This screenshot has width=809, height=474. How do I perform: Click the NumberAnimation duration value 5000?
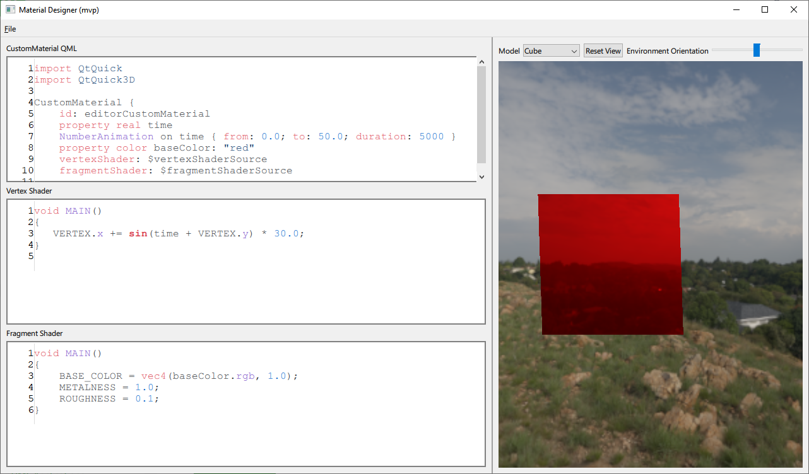tap(432, 137)
